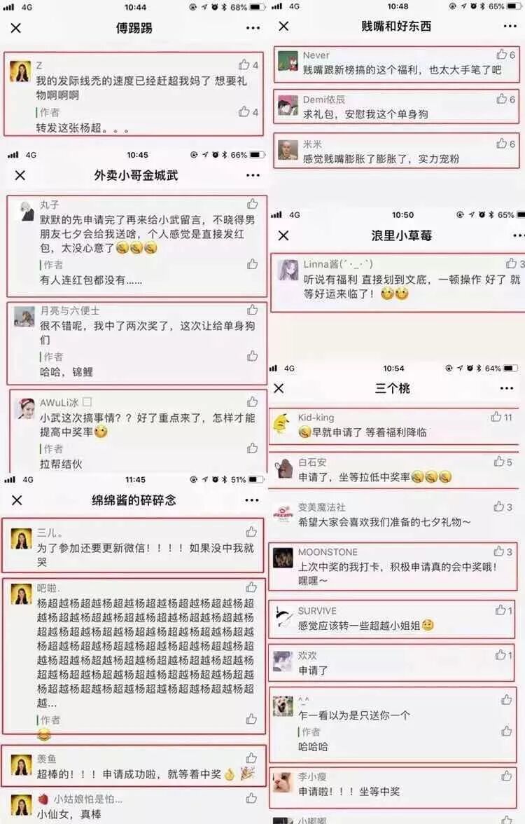Image resolution: width=525 pixels, height=824 pixels.
Task: Like the author reply to 吧啦
Action: pyautogui.click(x=251, y=719)
